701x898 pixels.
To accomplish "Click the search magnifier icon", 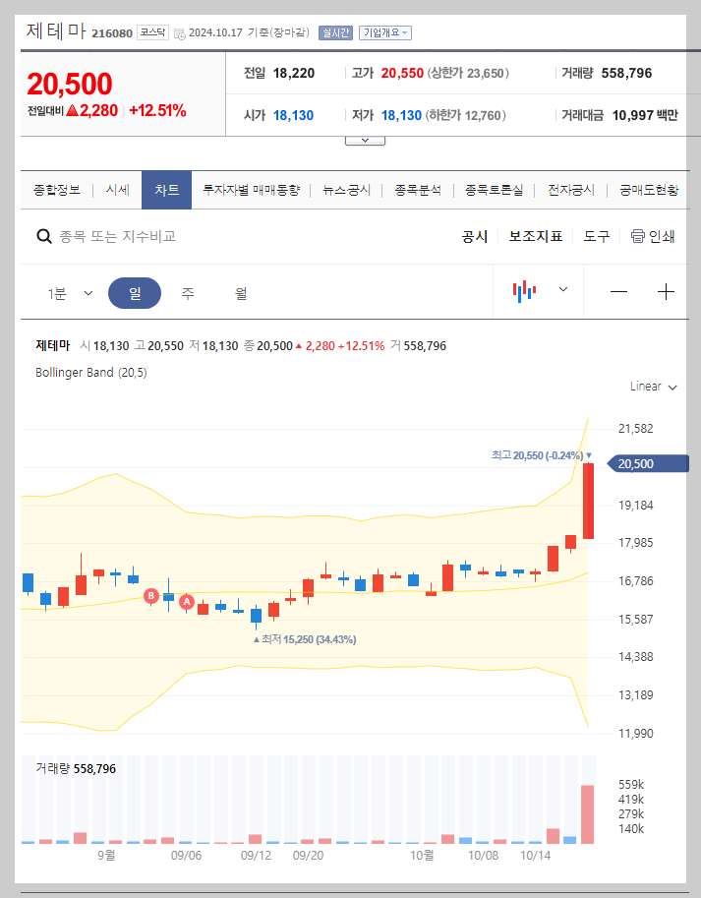I will 44,236.
